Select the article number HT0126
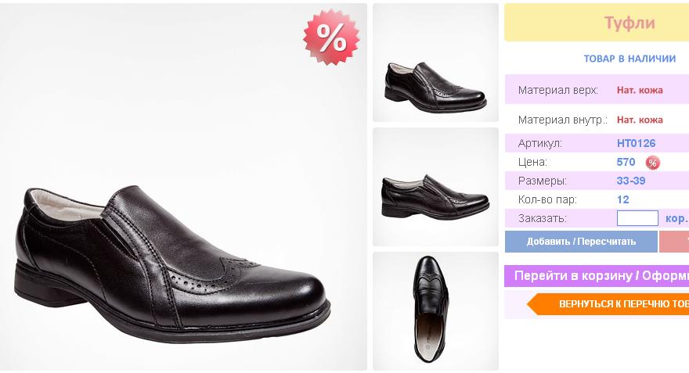Image resolution: width=689 pixels, height=373 pixels. [x=636, y=143]
